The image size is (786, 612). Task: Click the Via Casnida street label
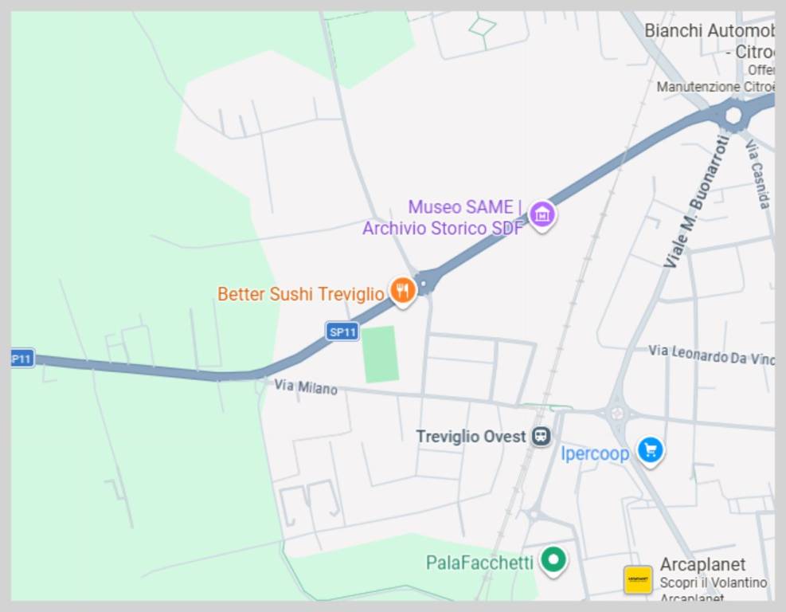757,174
